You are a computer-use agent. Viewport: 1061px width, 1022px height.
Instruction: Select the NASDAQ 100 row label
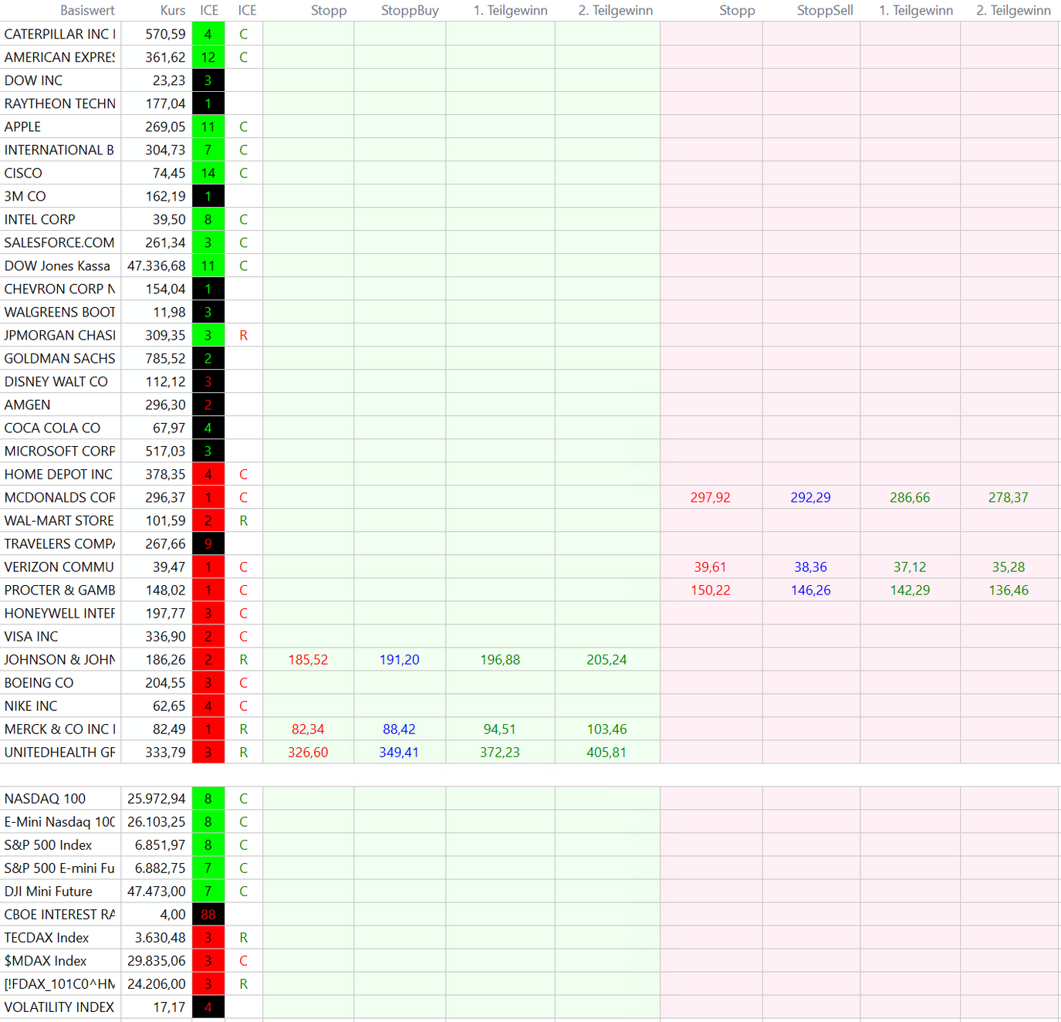click(x=45, y=799)
